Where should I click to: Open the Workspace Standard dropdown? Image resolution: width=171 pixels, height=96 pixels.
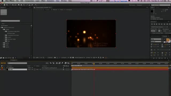click(143, 5)
